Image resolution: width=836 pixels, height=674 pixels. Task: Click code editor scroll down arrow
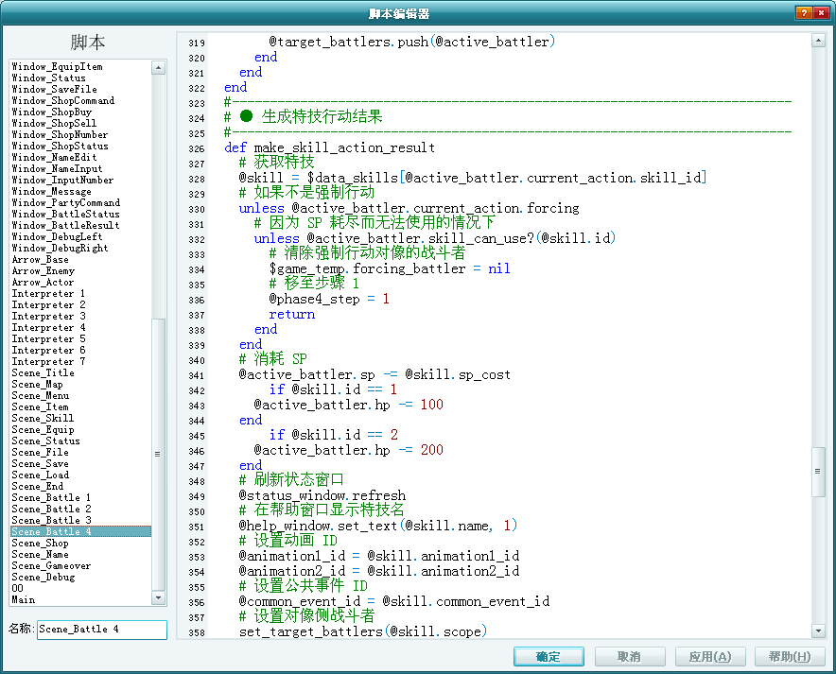[818, 631]
